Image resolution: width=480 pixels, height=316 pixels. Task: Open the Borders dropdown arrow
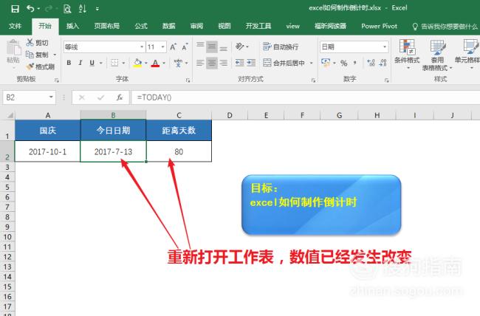tap(123, 63)
